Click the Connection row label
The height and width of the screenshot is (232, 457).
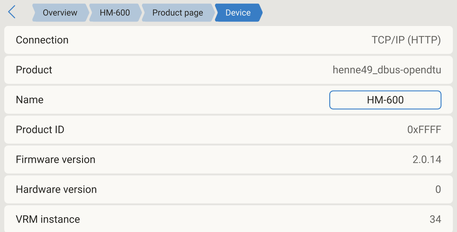(42, 40)
